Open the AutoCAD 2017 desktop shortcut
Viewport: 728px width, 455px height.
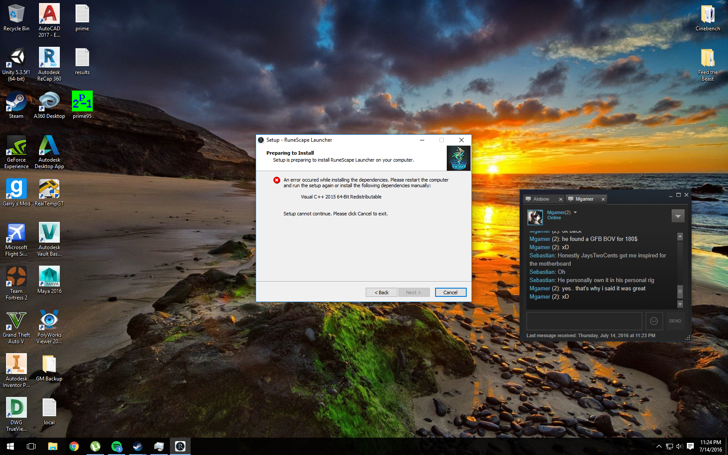[49, 21]
